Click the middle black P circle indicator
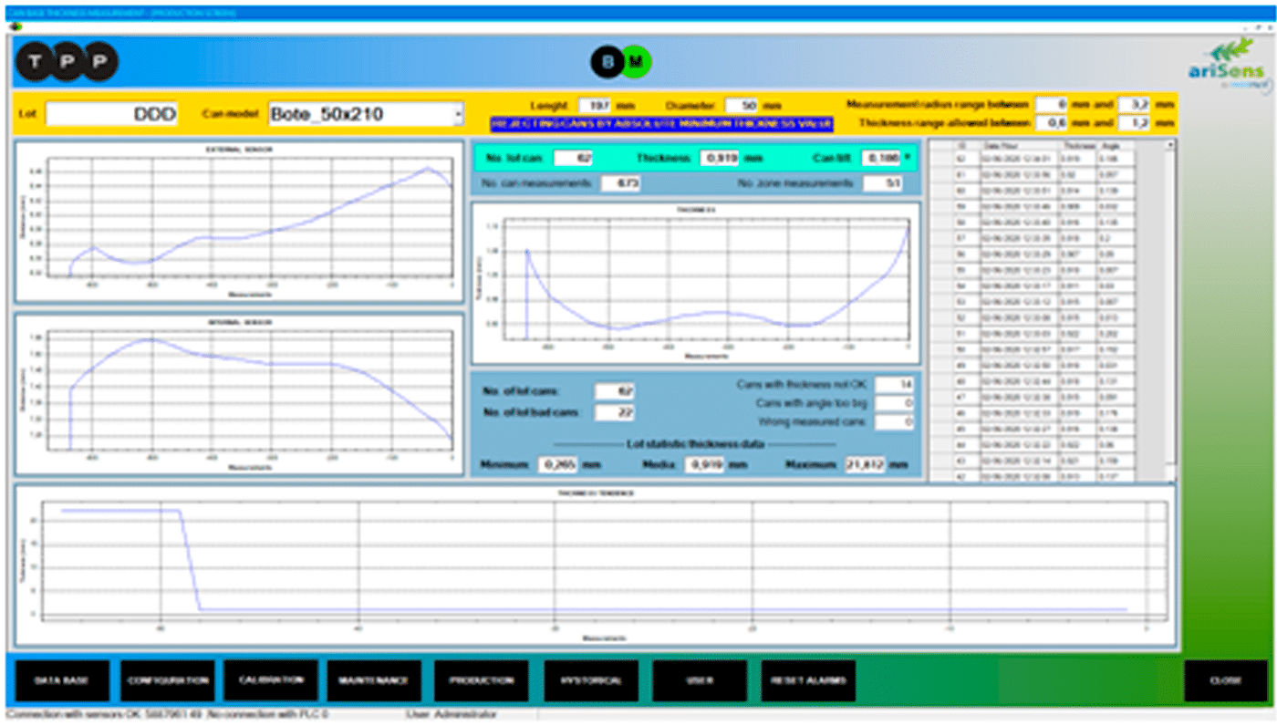The width and height of the screenshot is (1277, 726). pyautogui.click(x=67, y=62)
